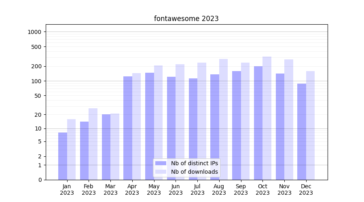
Task: Click the "Jun 2023" x-axis label
Action: (x=176, y=189)
